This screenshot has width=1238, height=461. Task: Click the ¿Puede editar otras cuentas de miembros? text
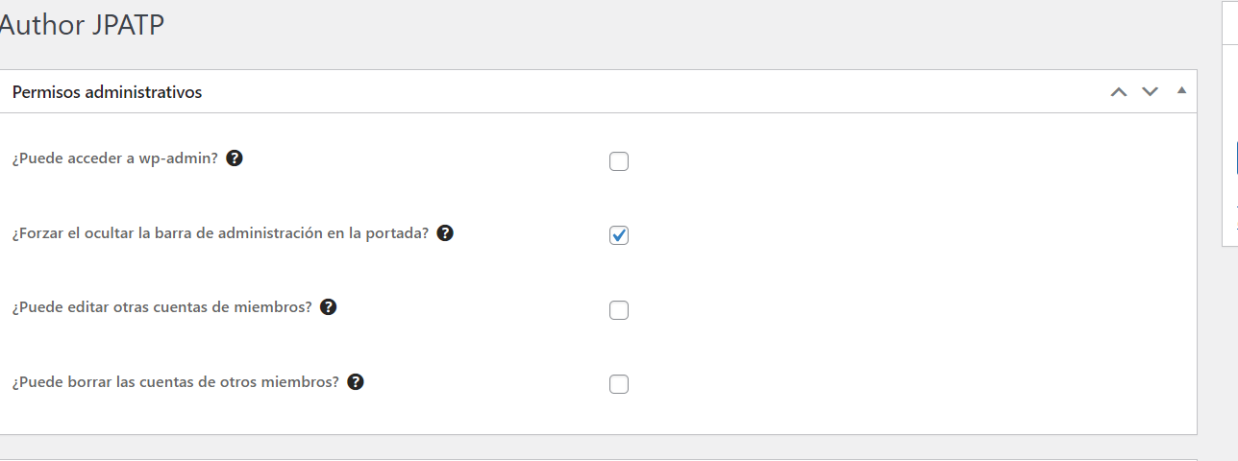pos(161,307)
